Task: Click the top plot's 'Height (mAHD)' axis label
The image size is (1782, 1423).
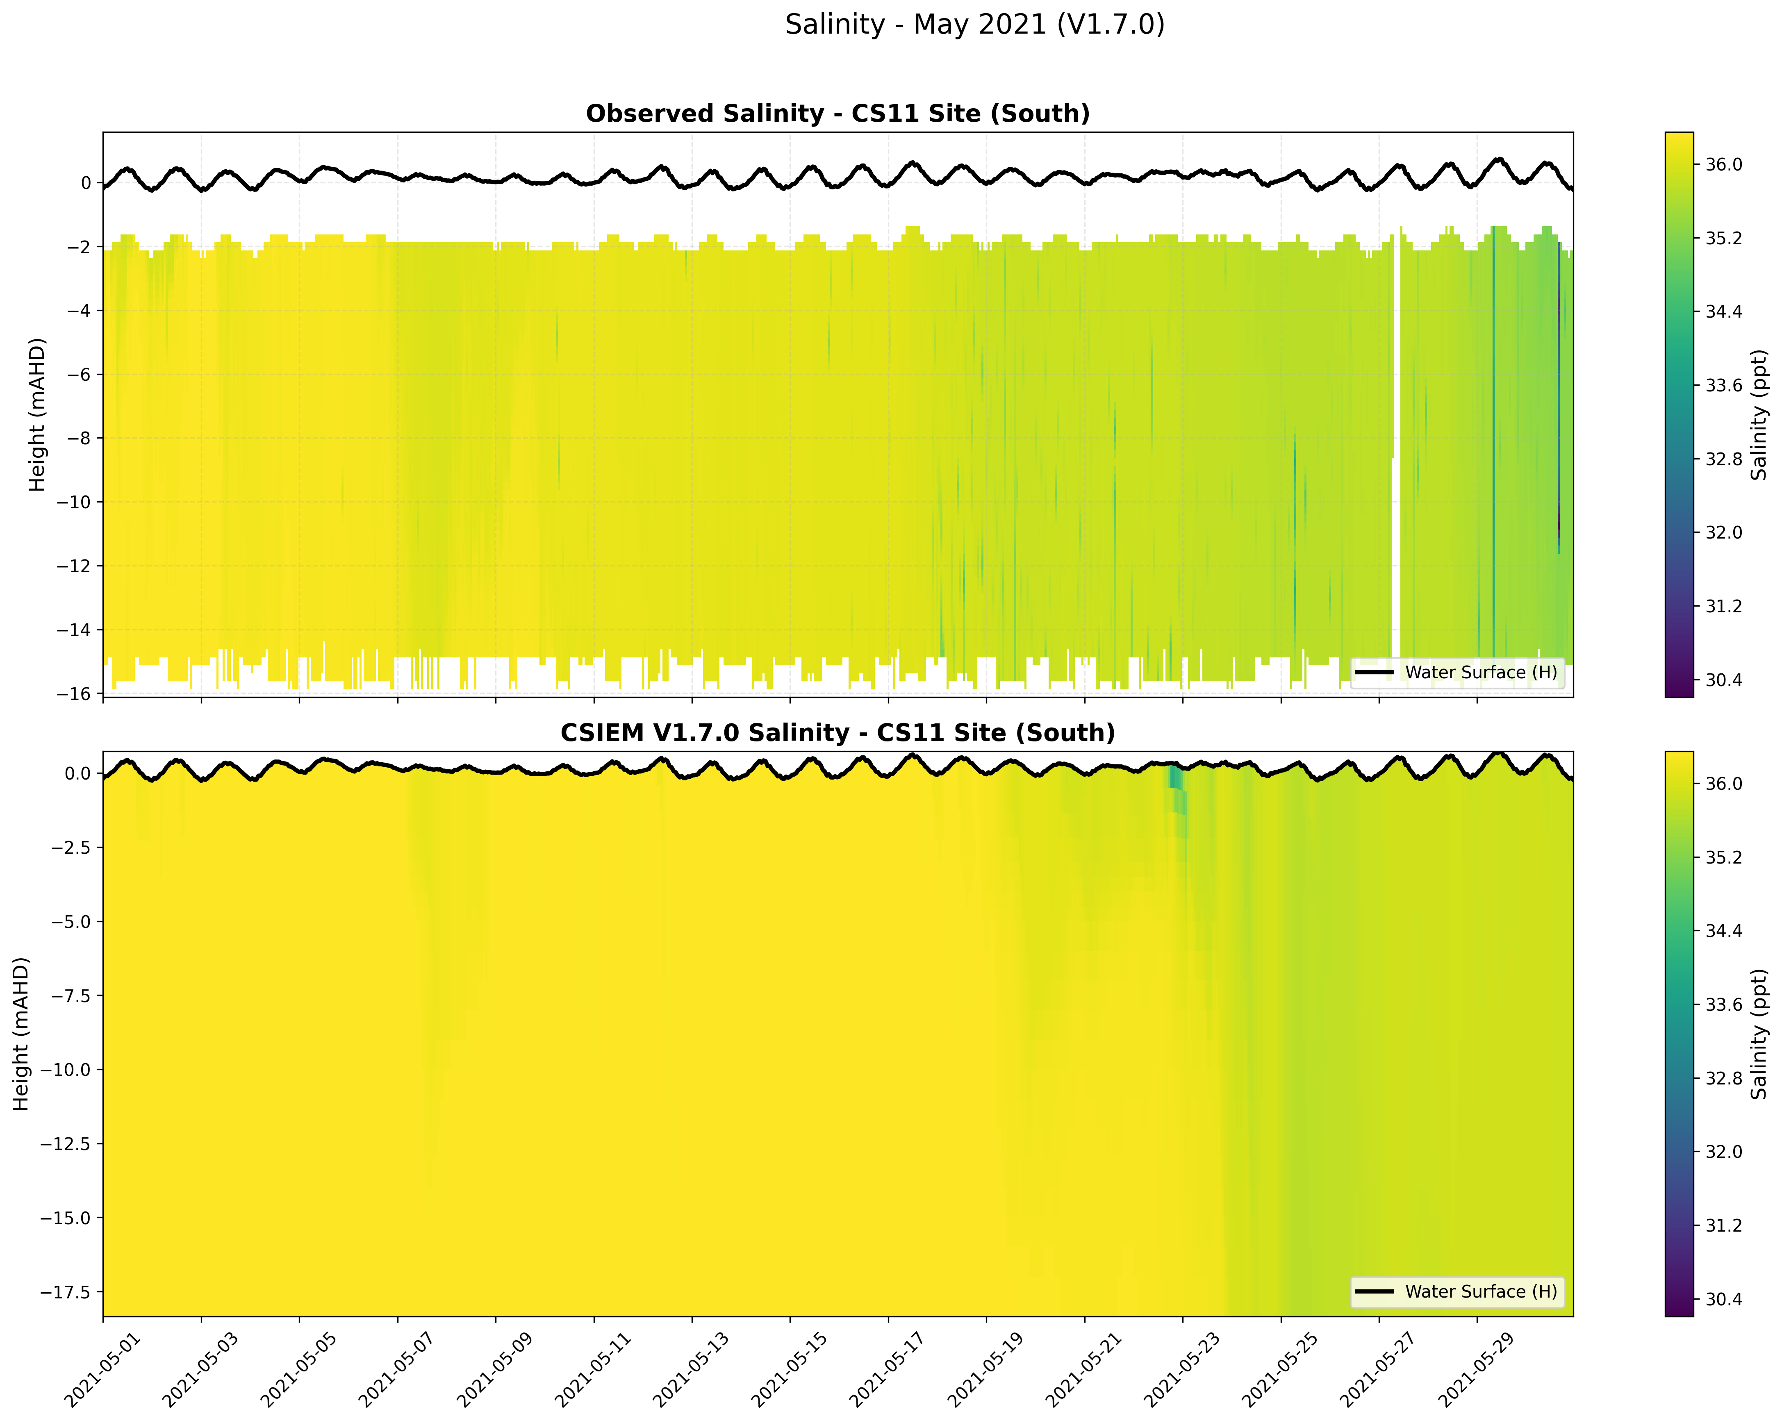Action: coord(37,414)
